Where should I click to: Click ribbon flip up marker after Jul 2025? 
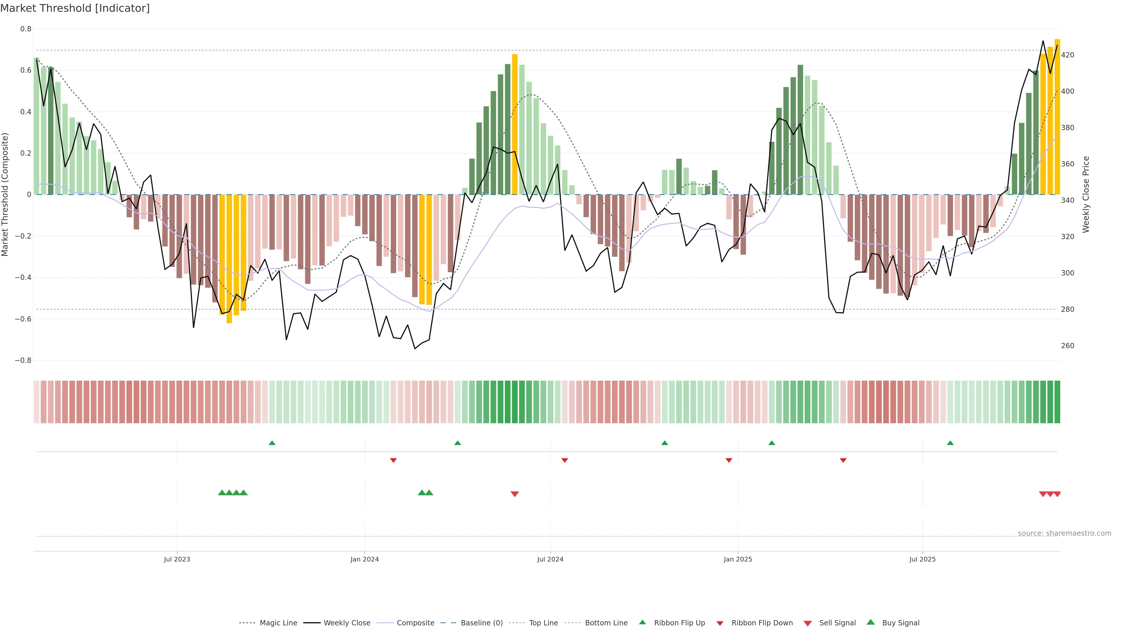pyautogui.click(x=950, y=443)
